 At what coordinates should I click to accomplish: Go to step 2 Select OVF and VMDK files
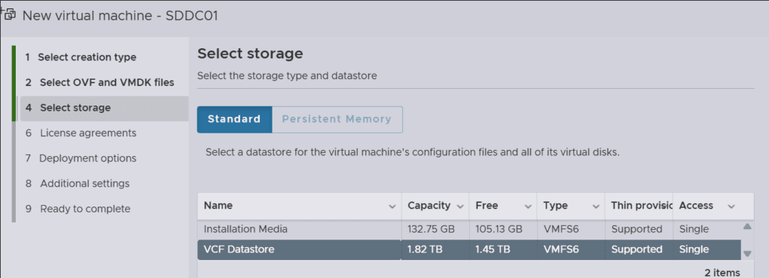(99, 82)
